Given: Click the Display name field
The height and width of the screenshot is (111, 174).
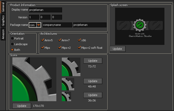Looking at the screenshot, I should pos(46,10).
